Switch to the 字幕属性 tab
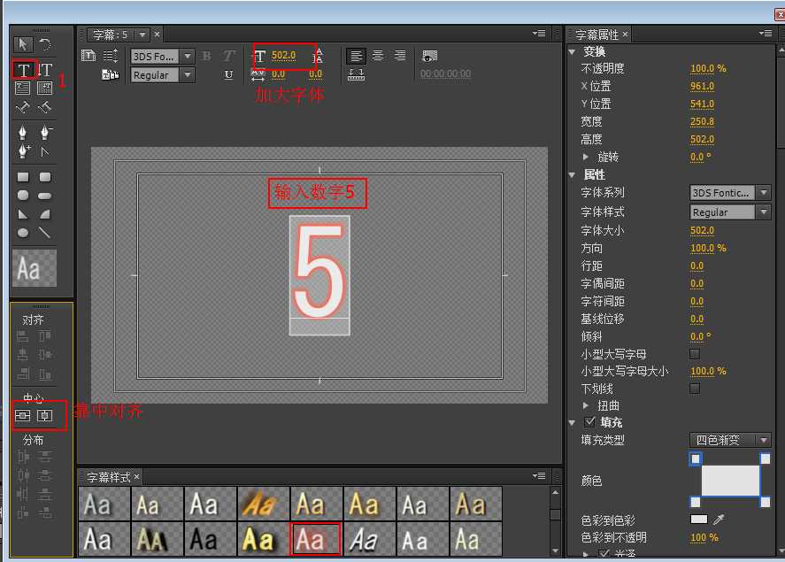This screenshot has width=785, height=562. 596,35
